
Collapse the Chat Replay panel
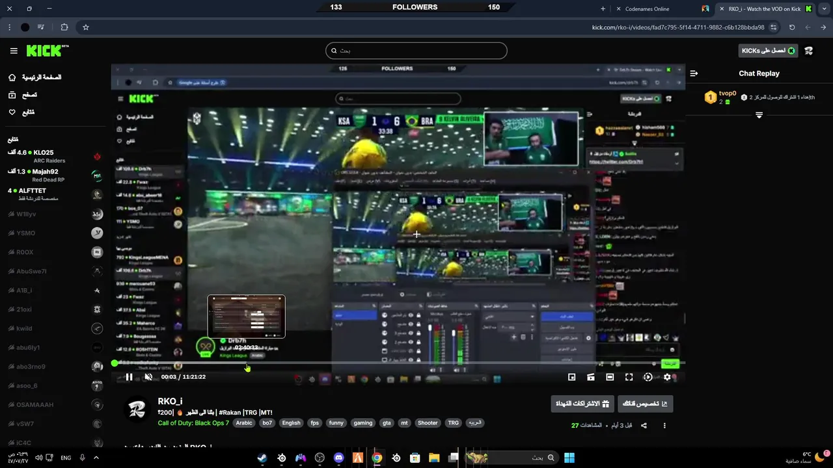coord(694,73)
